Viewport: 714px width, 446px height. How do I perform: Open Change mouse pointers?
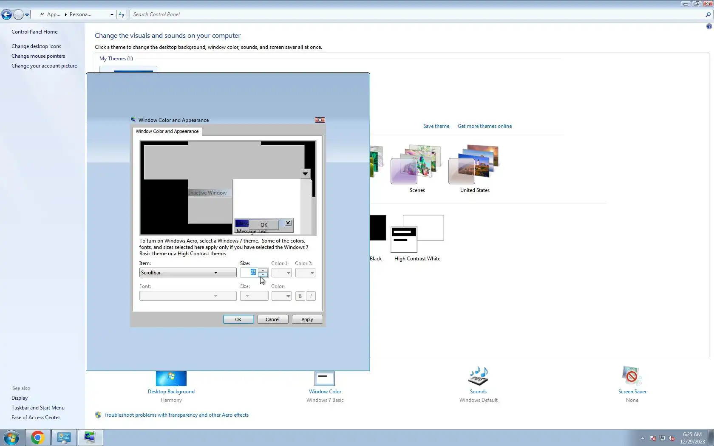[38, 56]
